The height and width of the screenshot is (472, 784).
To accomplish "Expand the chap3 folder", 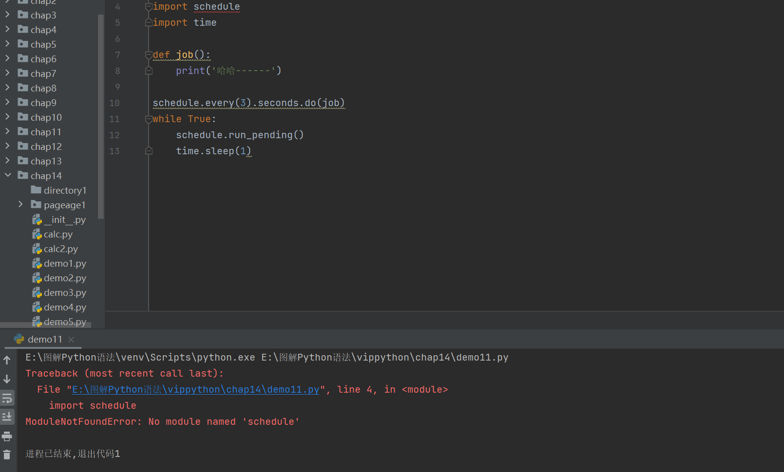I will 7,15.
